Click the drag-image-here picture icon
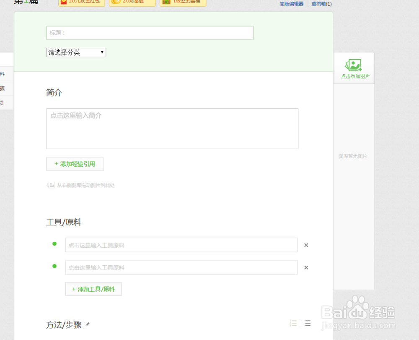This screenshot has height=340, width=419. pos(51,185)
